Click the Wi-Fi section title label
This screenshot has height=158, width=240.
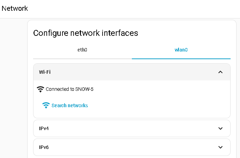[x=45, y=72]
